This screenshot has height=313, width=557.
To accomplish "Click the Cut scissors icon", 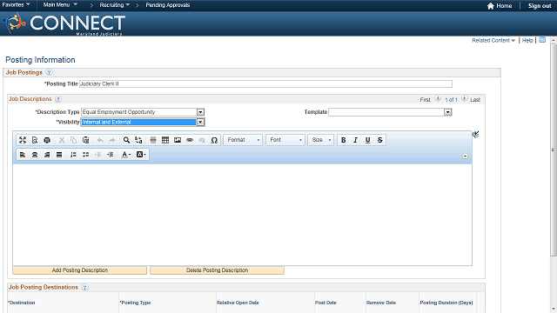I will [x=62, y=140].
